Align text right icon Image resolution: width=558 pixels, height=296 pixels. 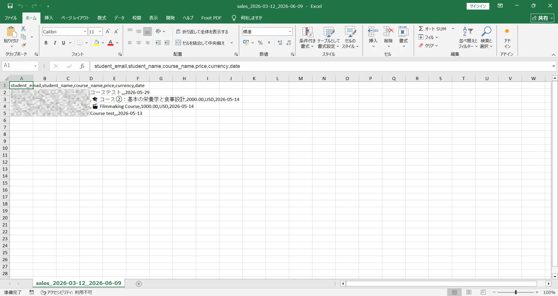pos(148,43)
